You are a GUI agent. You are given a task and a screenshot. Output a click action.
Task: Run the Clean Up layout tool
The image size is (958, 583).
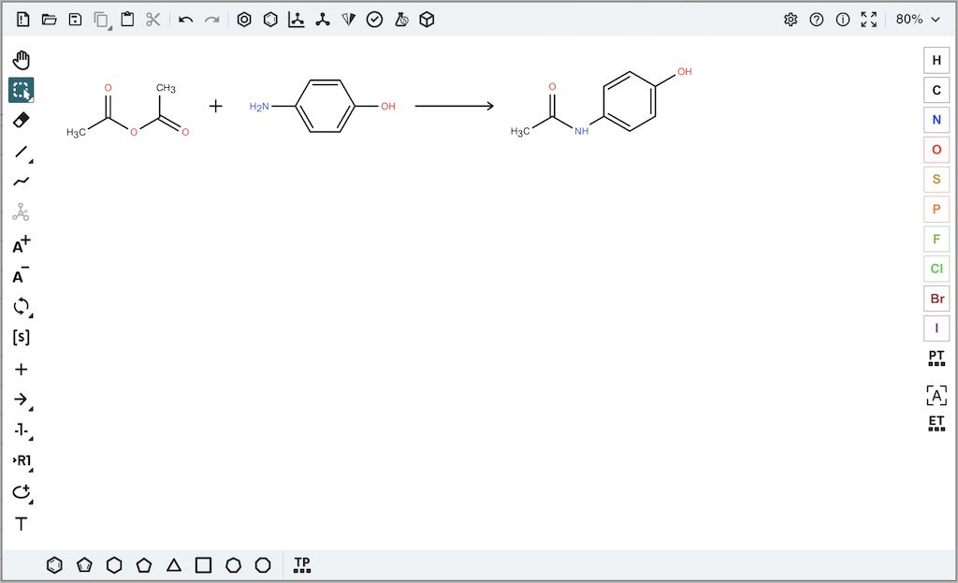323,20
